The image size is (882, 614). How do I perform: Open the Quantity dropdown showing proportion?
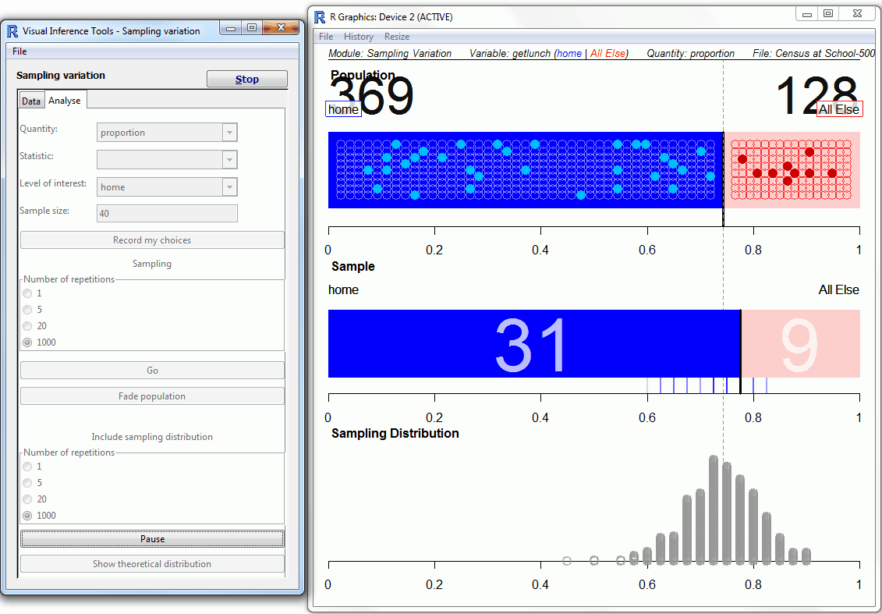[x=229, y=133]
